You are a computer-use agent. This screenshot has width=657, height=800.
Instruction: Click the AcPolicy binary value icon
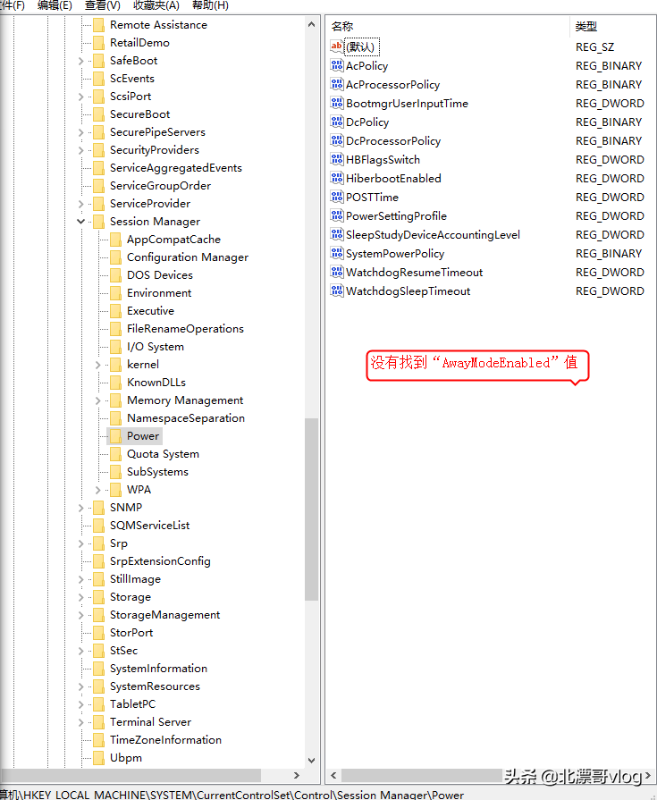337,65
